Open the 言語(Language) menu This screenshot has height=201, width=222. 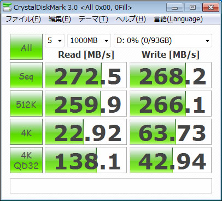pos(178,19)
